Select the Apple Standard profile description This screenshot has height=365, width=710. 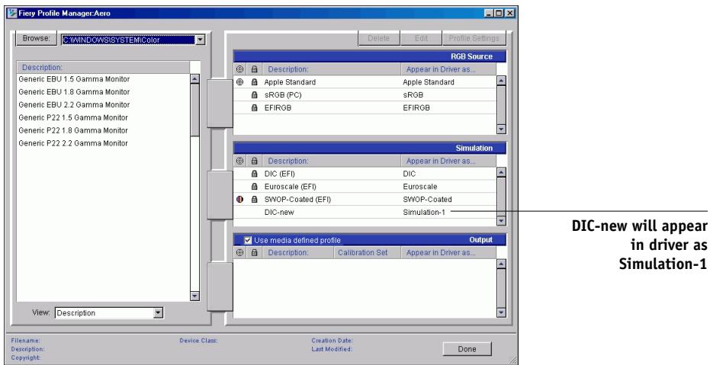pos(290,82)
